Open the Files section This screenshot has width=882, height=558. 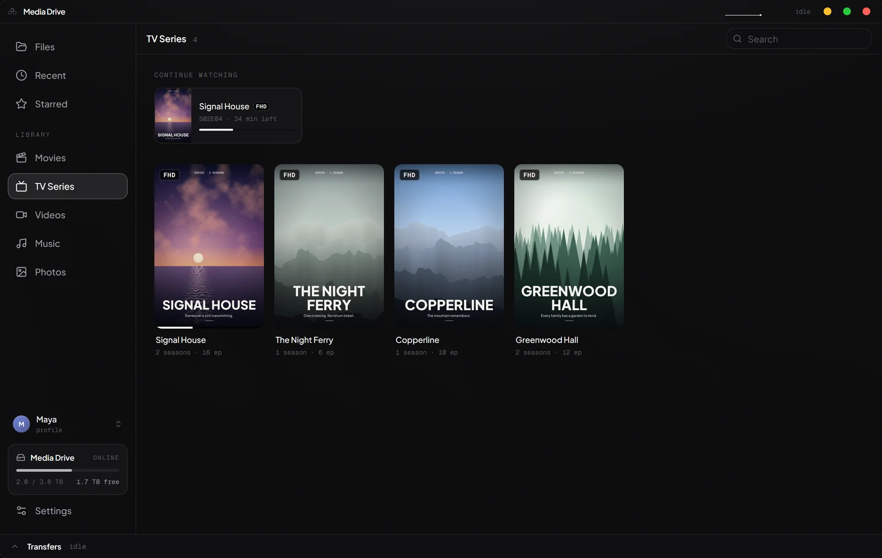click(68, 46)
